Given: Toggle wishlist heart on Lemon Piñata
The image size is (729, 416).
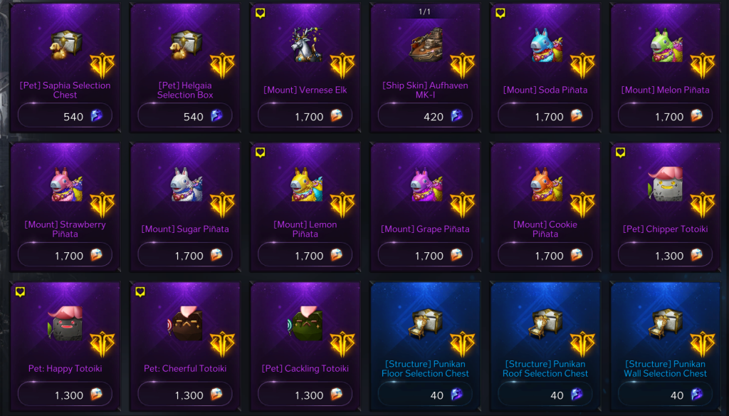Looking at the screenshot, I should [x=261, y=152].
